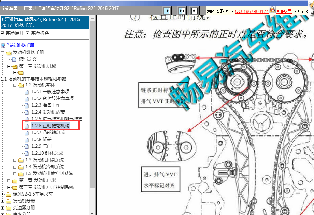Click 菜单折叠 to collapse the menu
The height and width of the screenshot is (215, 314).
point(40,33)
